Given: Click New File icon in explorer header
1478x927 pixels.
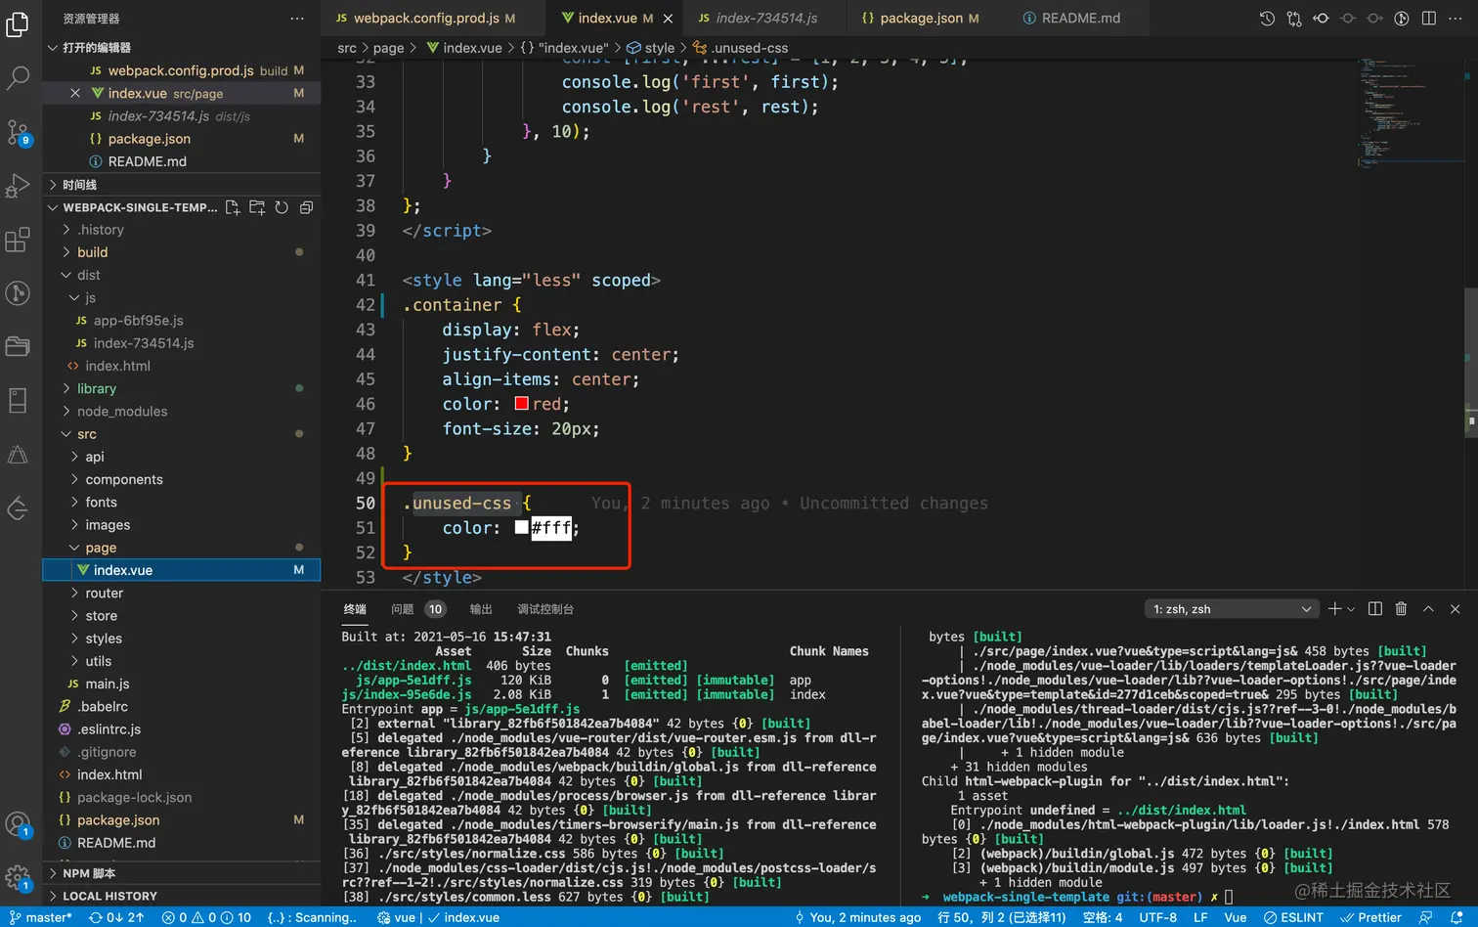Looking at the screenshot, I should coord(233,207).
